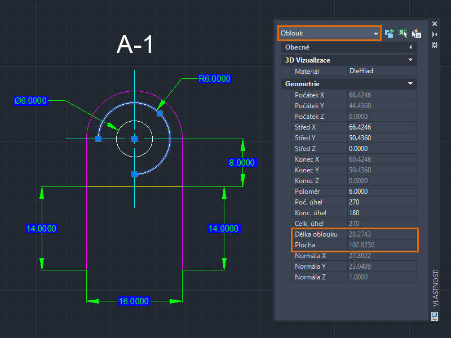The width and height of the screenshot is (451, 338).
Task: Click the Toggle PICKADD value icon
Action: coord(390,33)
